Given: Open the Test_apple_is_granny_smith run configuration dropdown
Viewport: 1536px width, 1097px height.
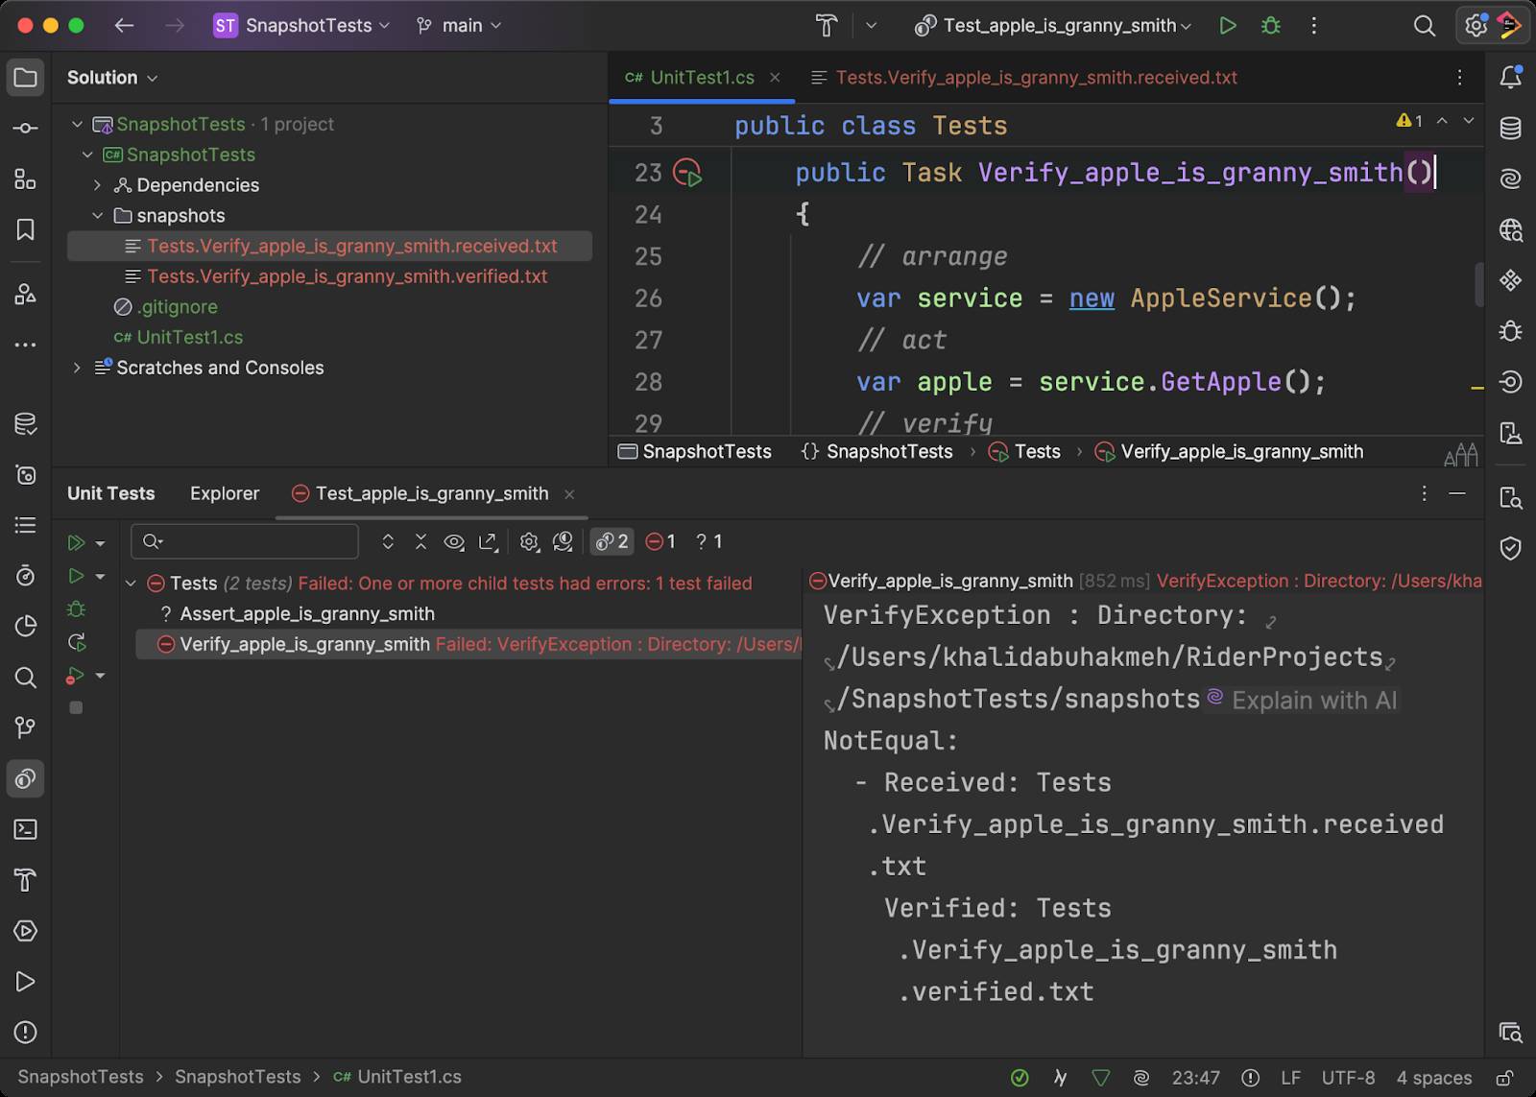Looking at the screenshot, I should point(1053,26).
